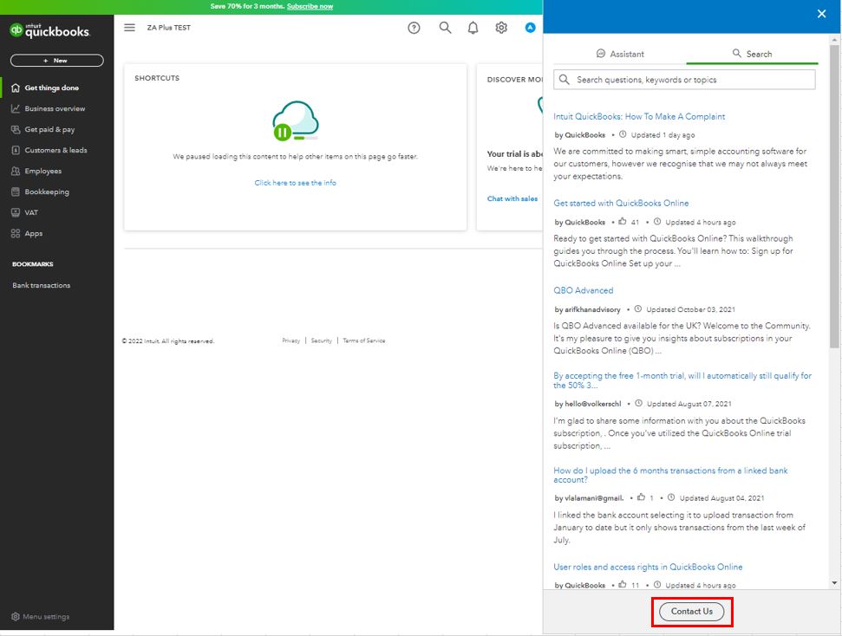This screenshot has width=842, height=636.
Task: Open 'How To Make A Complaint' article
Action: point(639,116)
